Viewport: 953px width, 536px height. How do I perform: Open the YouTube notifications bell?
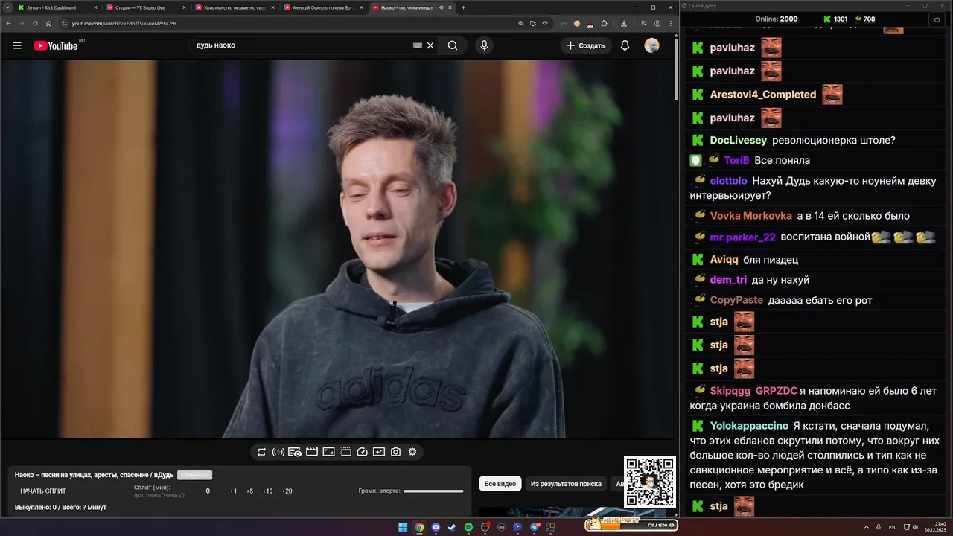click(625, 45)
